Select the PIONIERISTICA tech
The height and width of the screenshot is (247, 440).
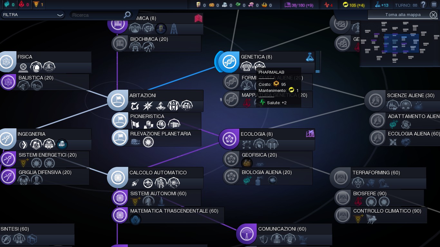(157, 121)
